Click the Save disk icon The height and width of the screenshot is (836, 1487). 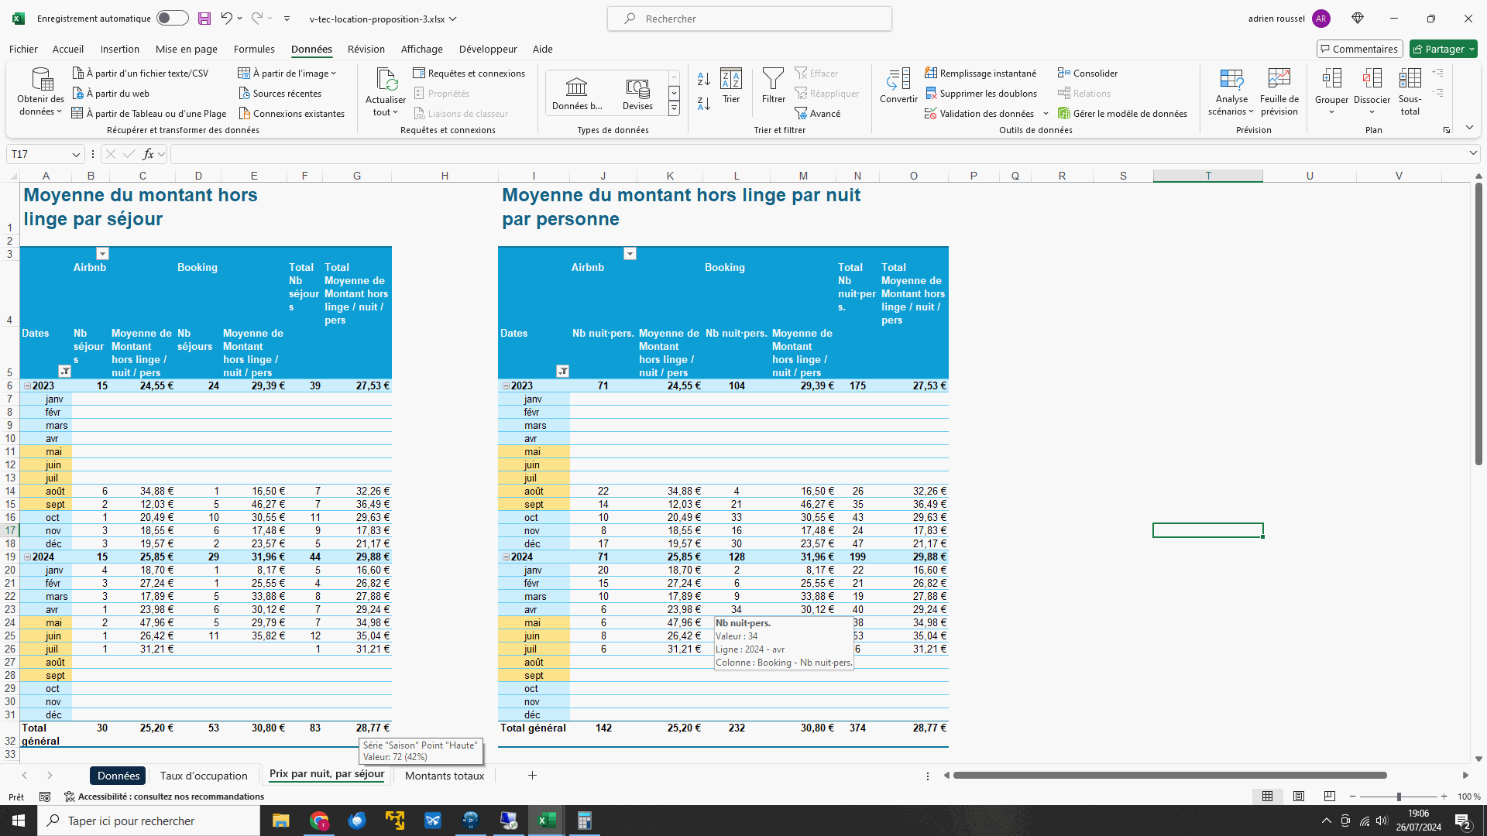204,19
